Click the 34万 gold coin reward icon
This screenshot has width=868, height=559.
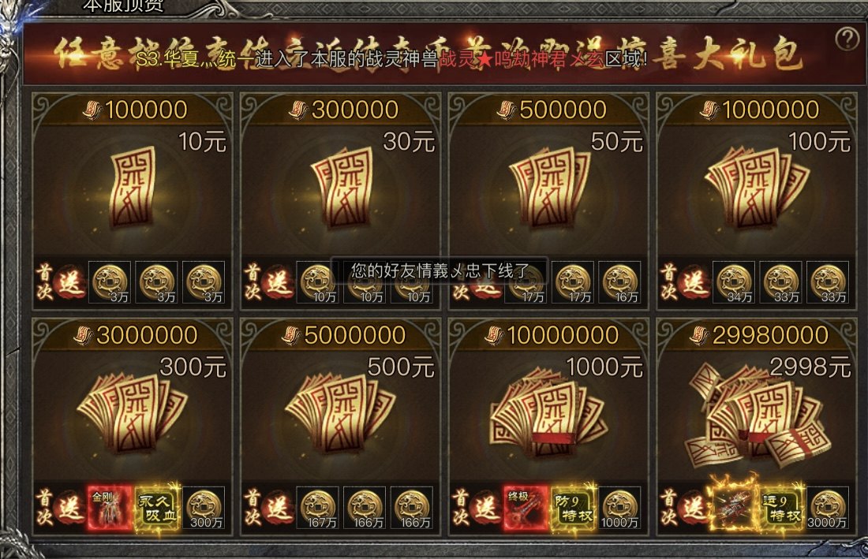coord(734,282)
